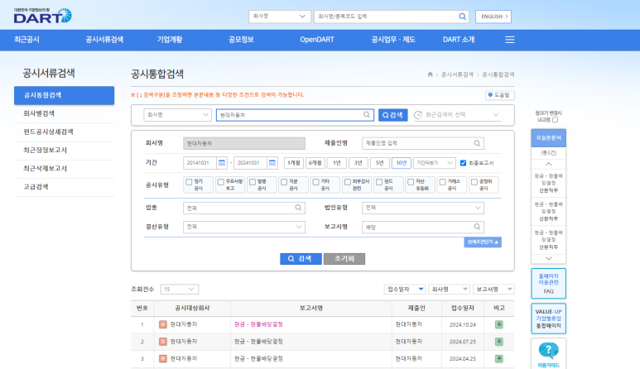Click the green 비고 badge in the 2024.04.25 row
Image resolution: width=640 pixels, height=369 pixels.
[x=498, y=359]
